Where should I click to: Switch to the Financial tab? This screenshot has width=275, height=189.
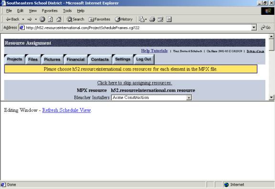point(75,60)
